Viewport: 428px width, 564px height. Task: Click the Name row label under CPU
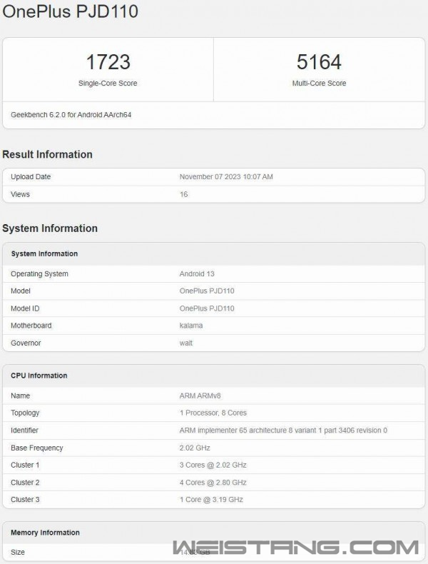click(21, 396)
